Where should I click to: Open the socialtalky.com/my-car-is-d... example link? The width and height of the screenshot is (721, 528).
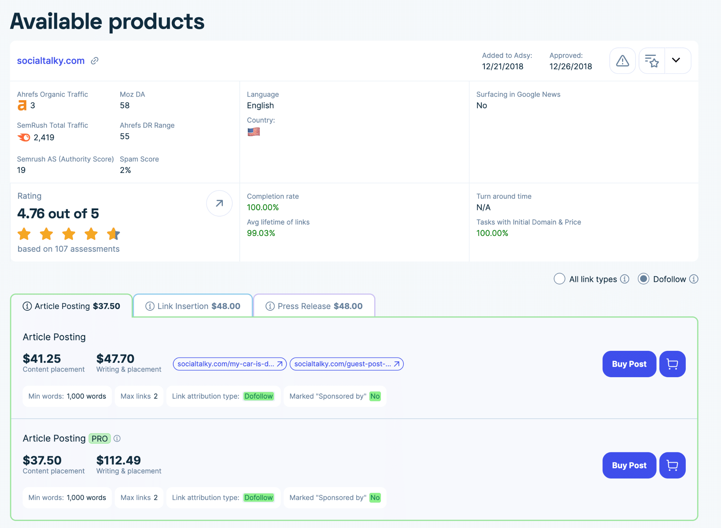230,364
